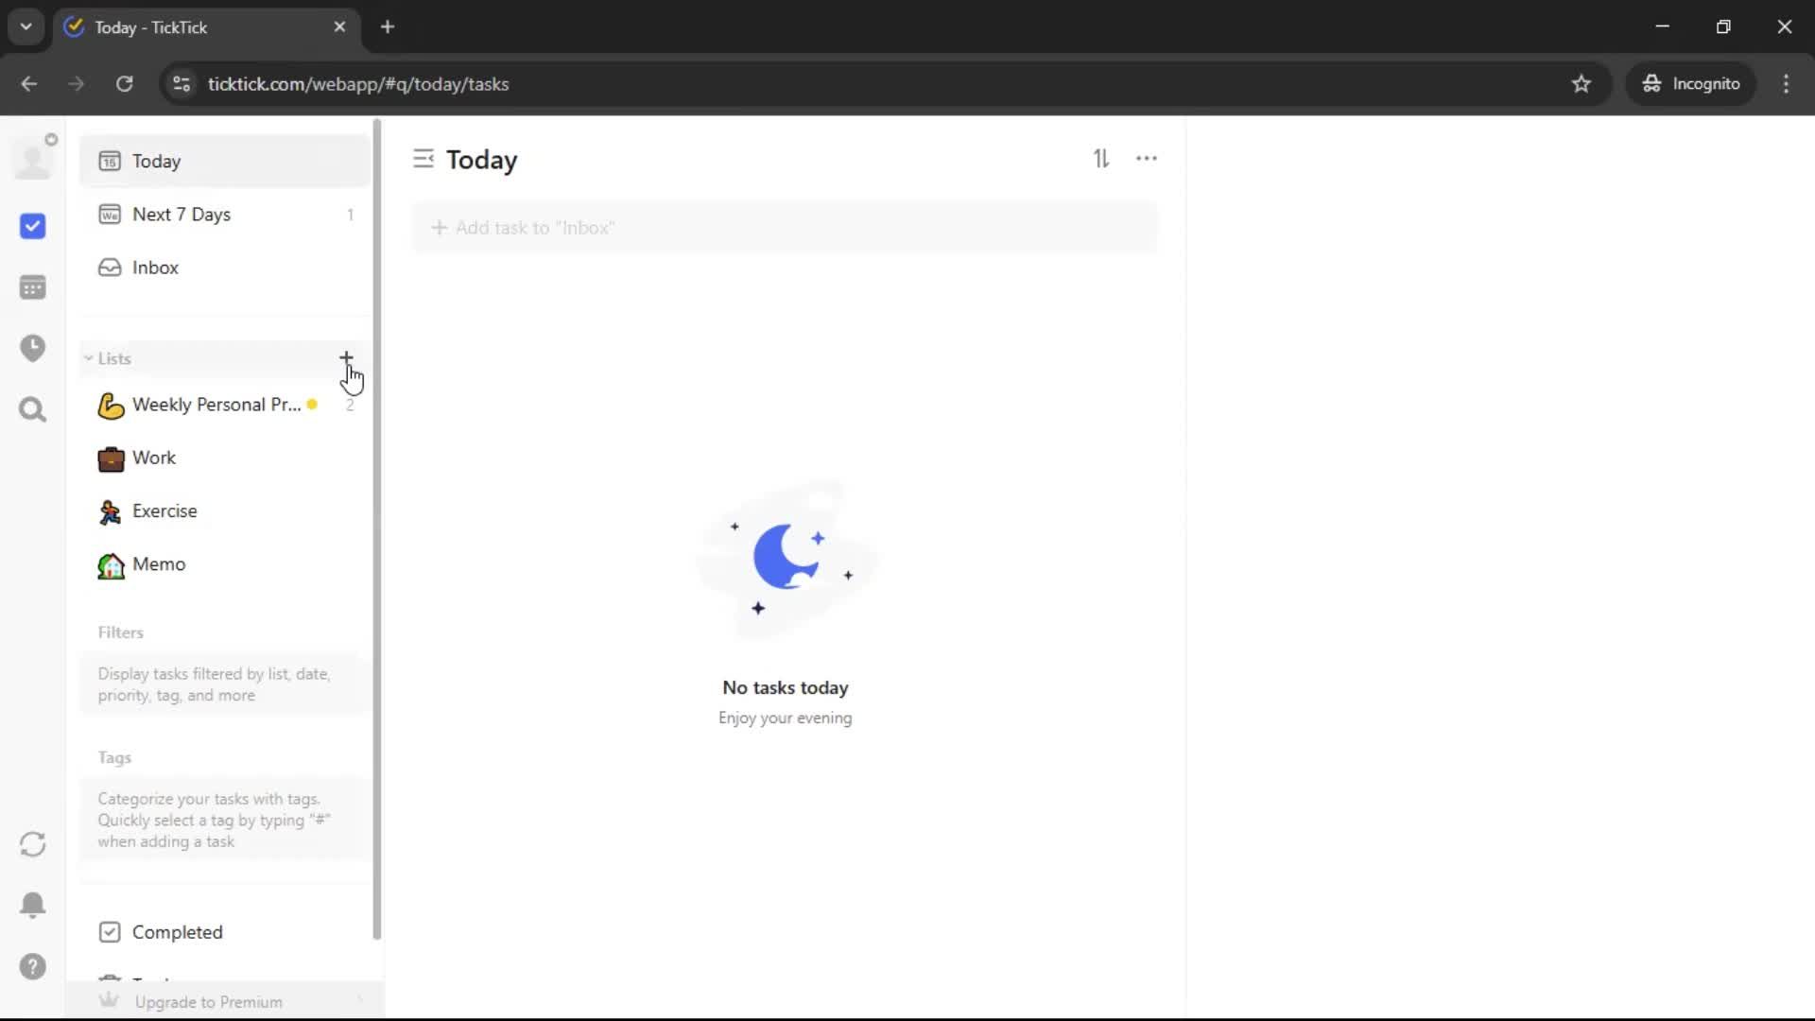Click the user avatar profile icon
Viewport: 1815px width, 1021px height.
click(x=33, y=159)
